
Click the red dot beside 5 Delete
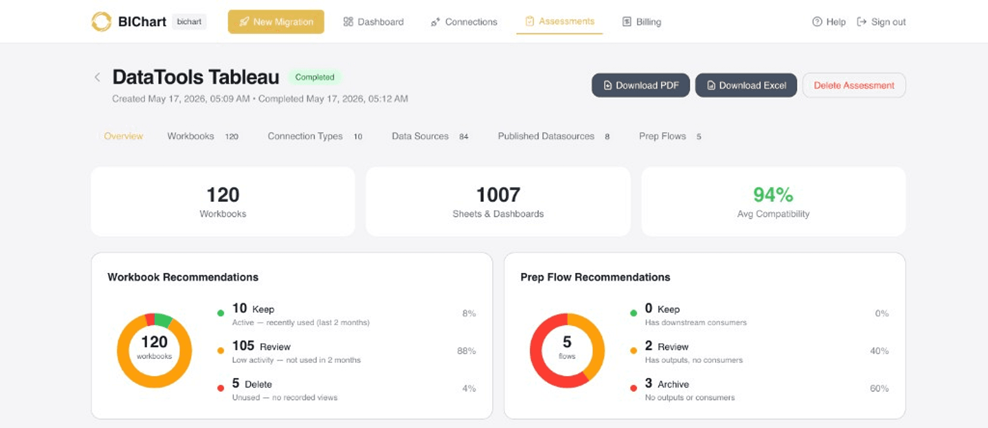(220, 388)
